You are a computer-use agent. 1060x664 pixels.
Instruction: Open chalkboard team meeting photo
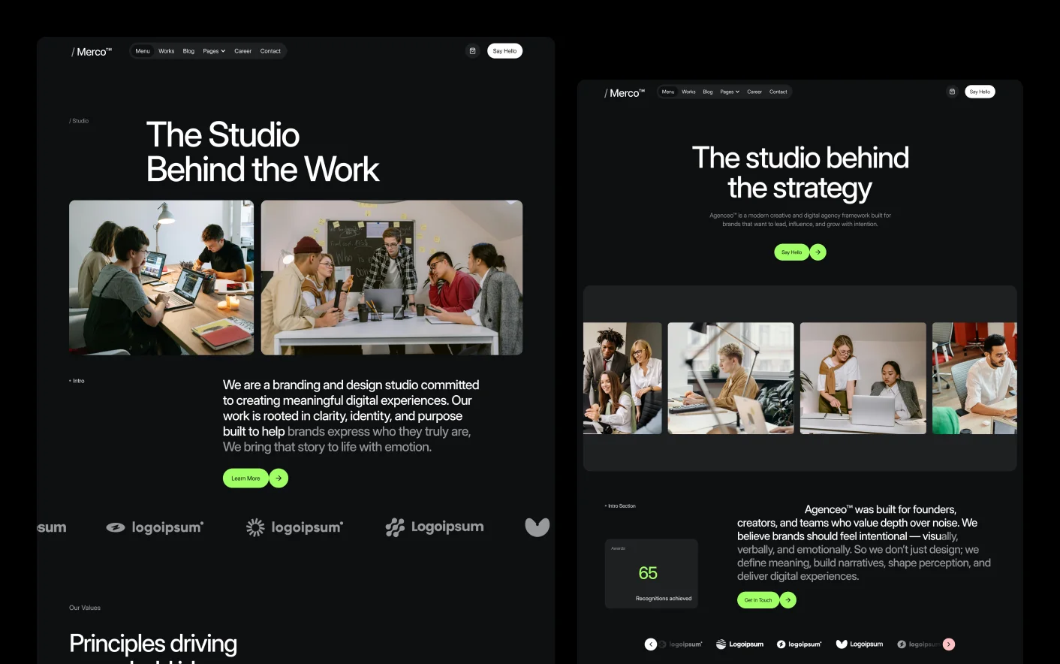click(391, 277)
